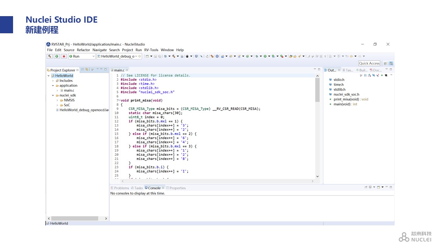Switch to the Problems tab
The width and height of the screenshot is (440, 247).
pos(120,188)
